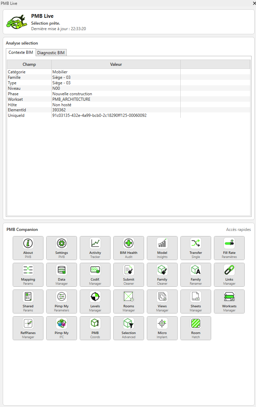The height and width of the screenshot is (407, 256).
Task: Open the BIM Health Audit tool
Action: point(129,248)
